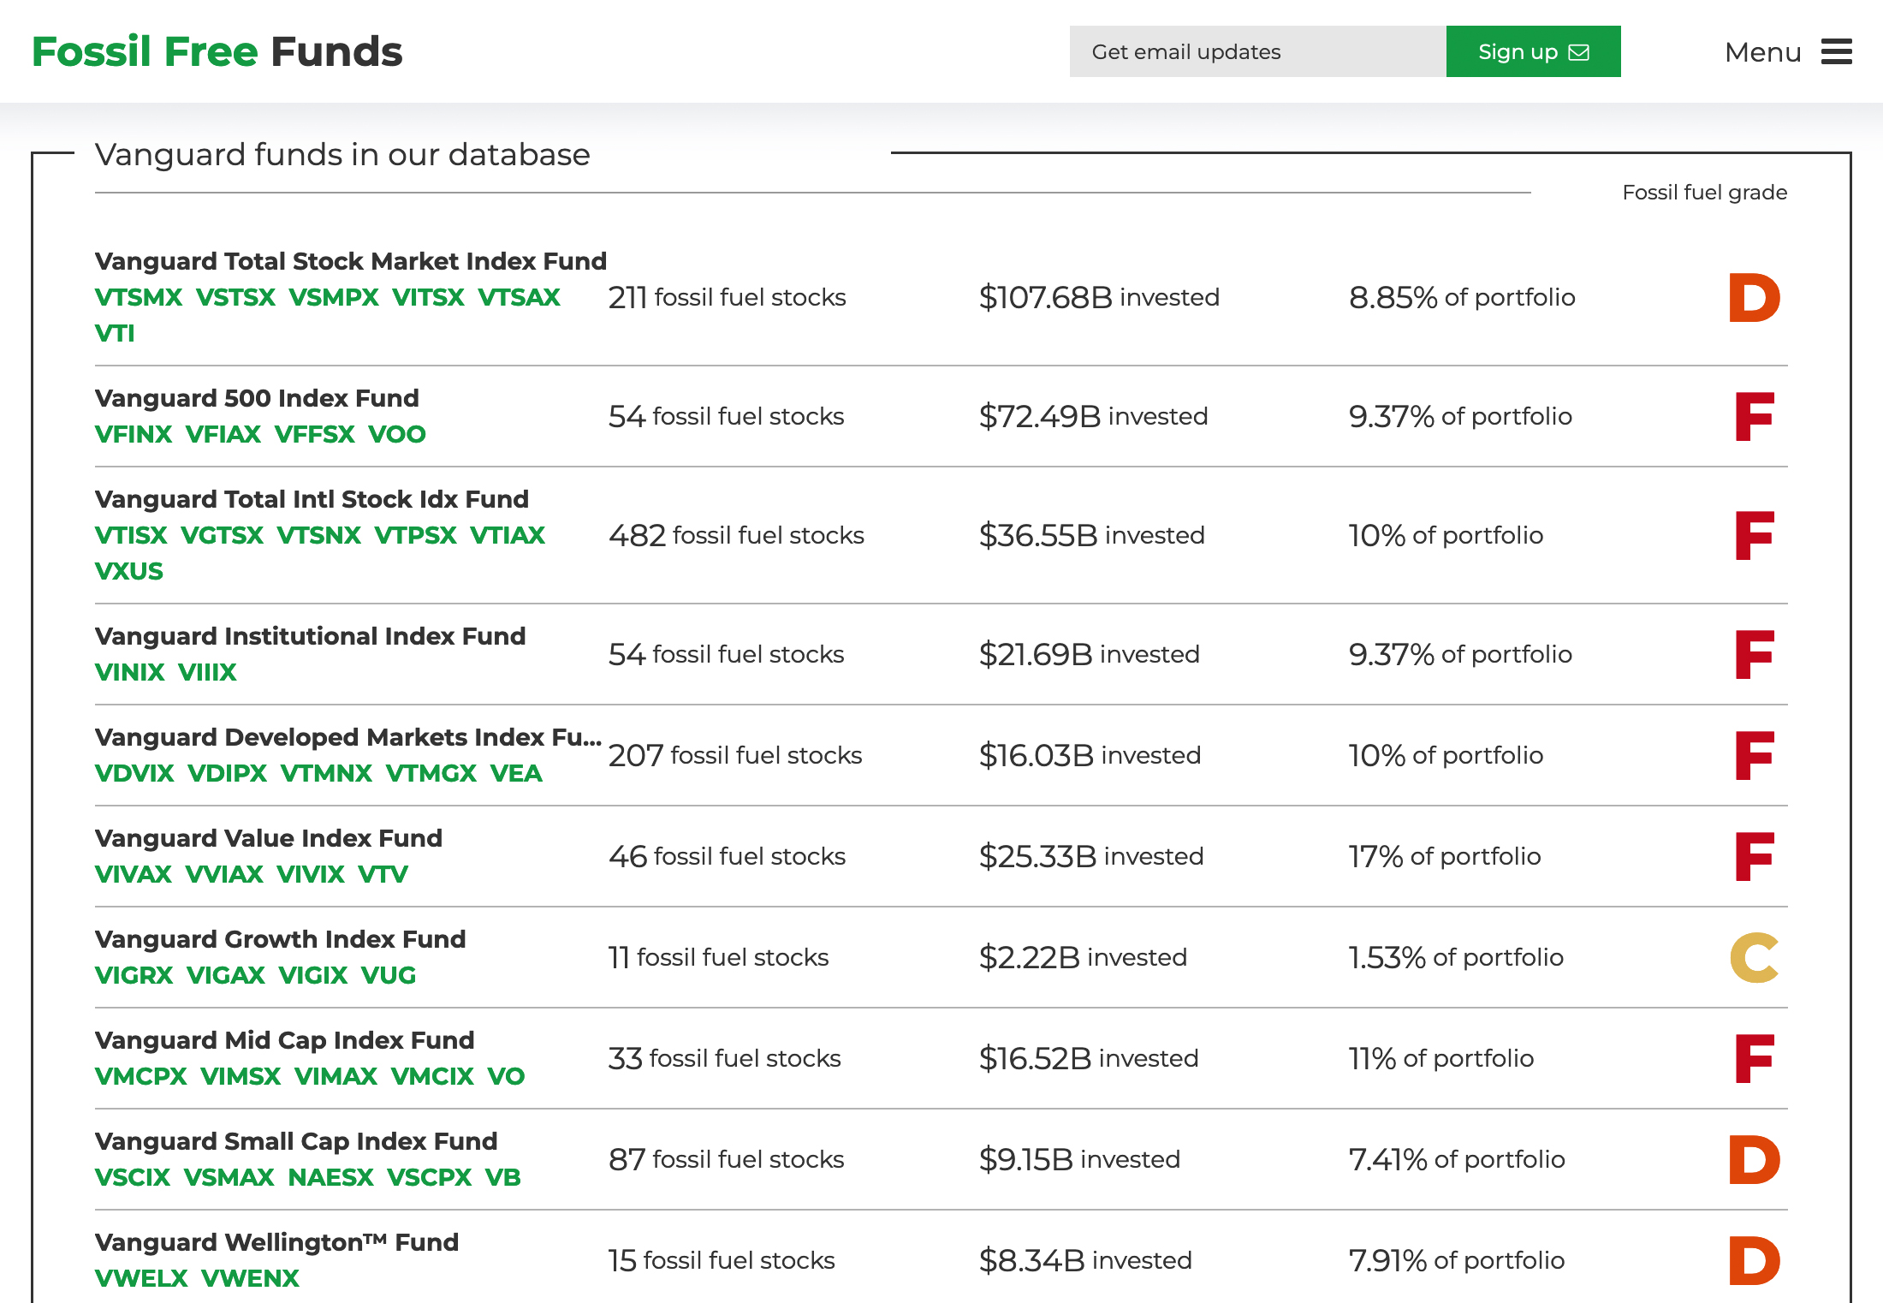Image resolution: width=1883 pixels, height=1303 pixels.
Task: Open the VTISX ticker link
Action: pyautogui.click(x=131, y=535)
